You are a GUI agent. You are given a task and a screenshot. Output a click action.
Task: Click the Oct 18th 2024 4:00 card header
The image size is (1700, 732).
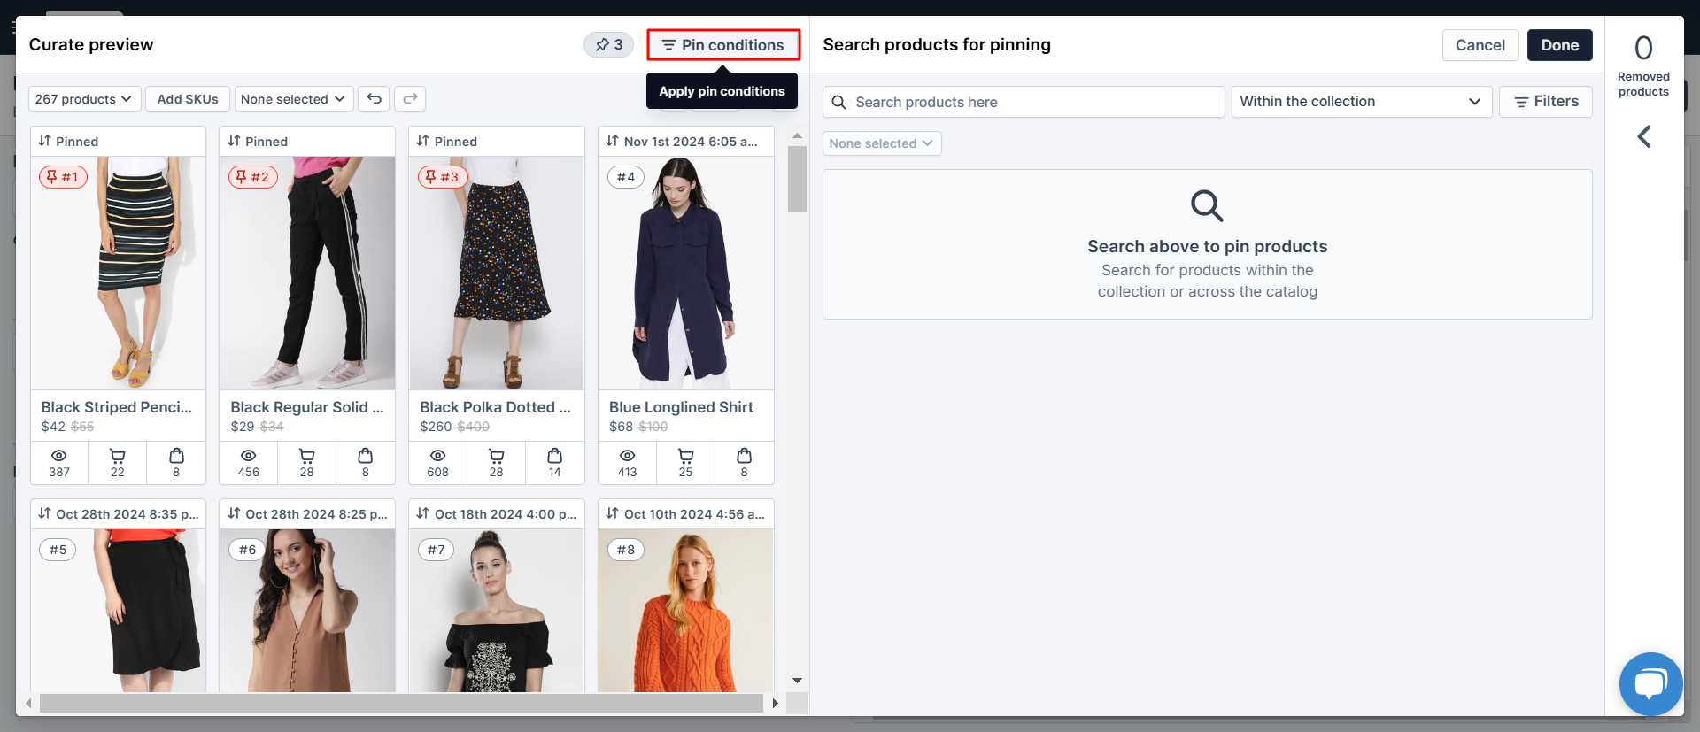pyautogui.click(x=497, y=513)
